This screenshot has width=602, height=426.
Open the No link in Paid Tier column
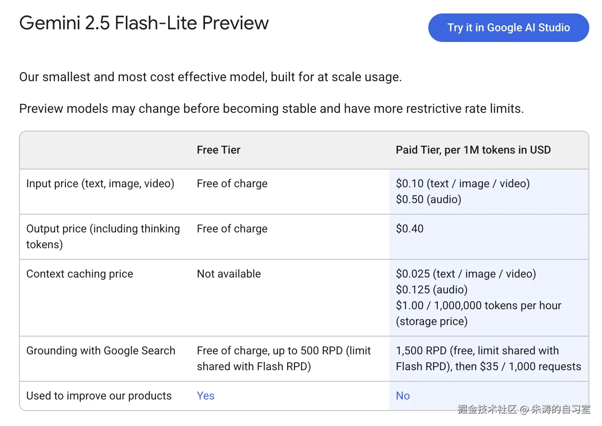click(x=403, y=396)
